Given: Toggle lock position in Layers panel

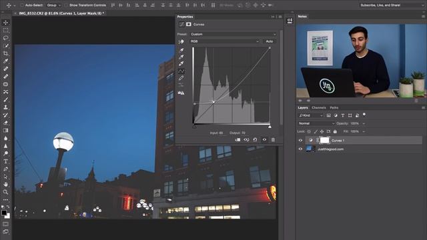Looking at the screenshot, I should tap(322, 132).
